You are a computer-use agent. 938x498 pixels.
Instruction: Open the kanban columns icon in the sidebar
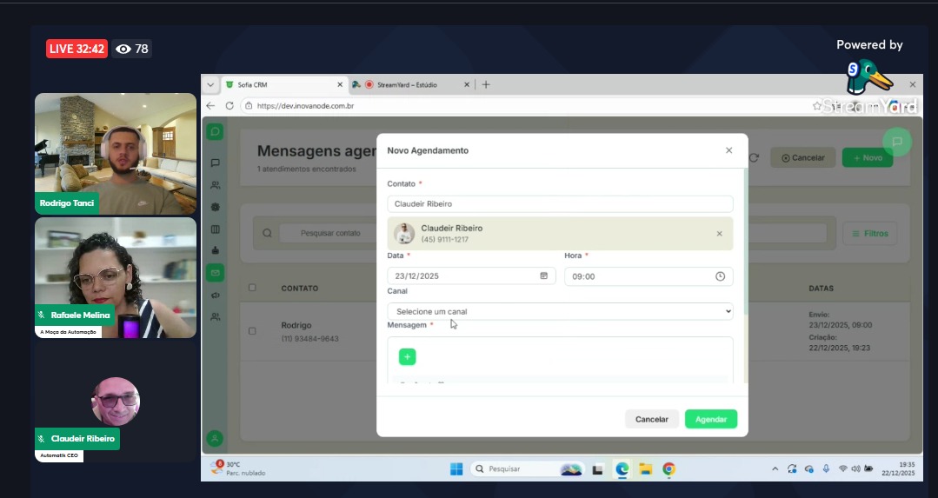pyautogui.click(x=215, y=229)
